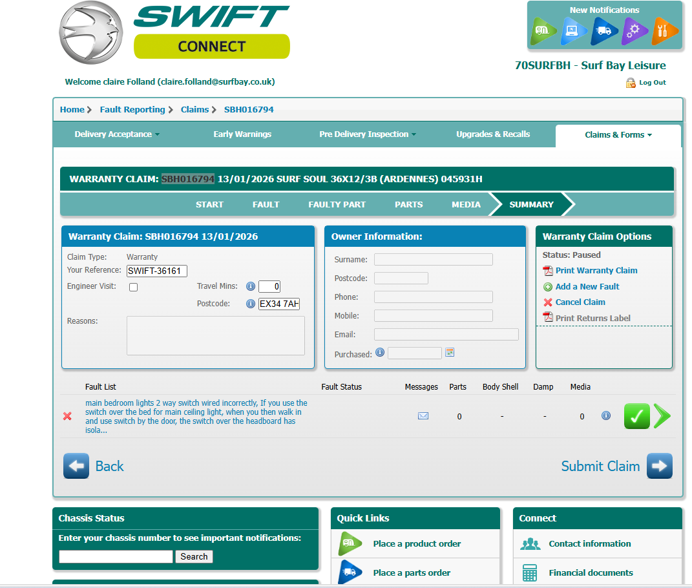This screenshot has height=588, width=692.
Task: Go to the MEDIA claim step
Action: click(466, 204)
